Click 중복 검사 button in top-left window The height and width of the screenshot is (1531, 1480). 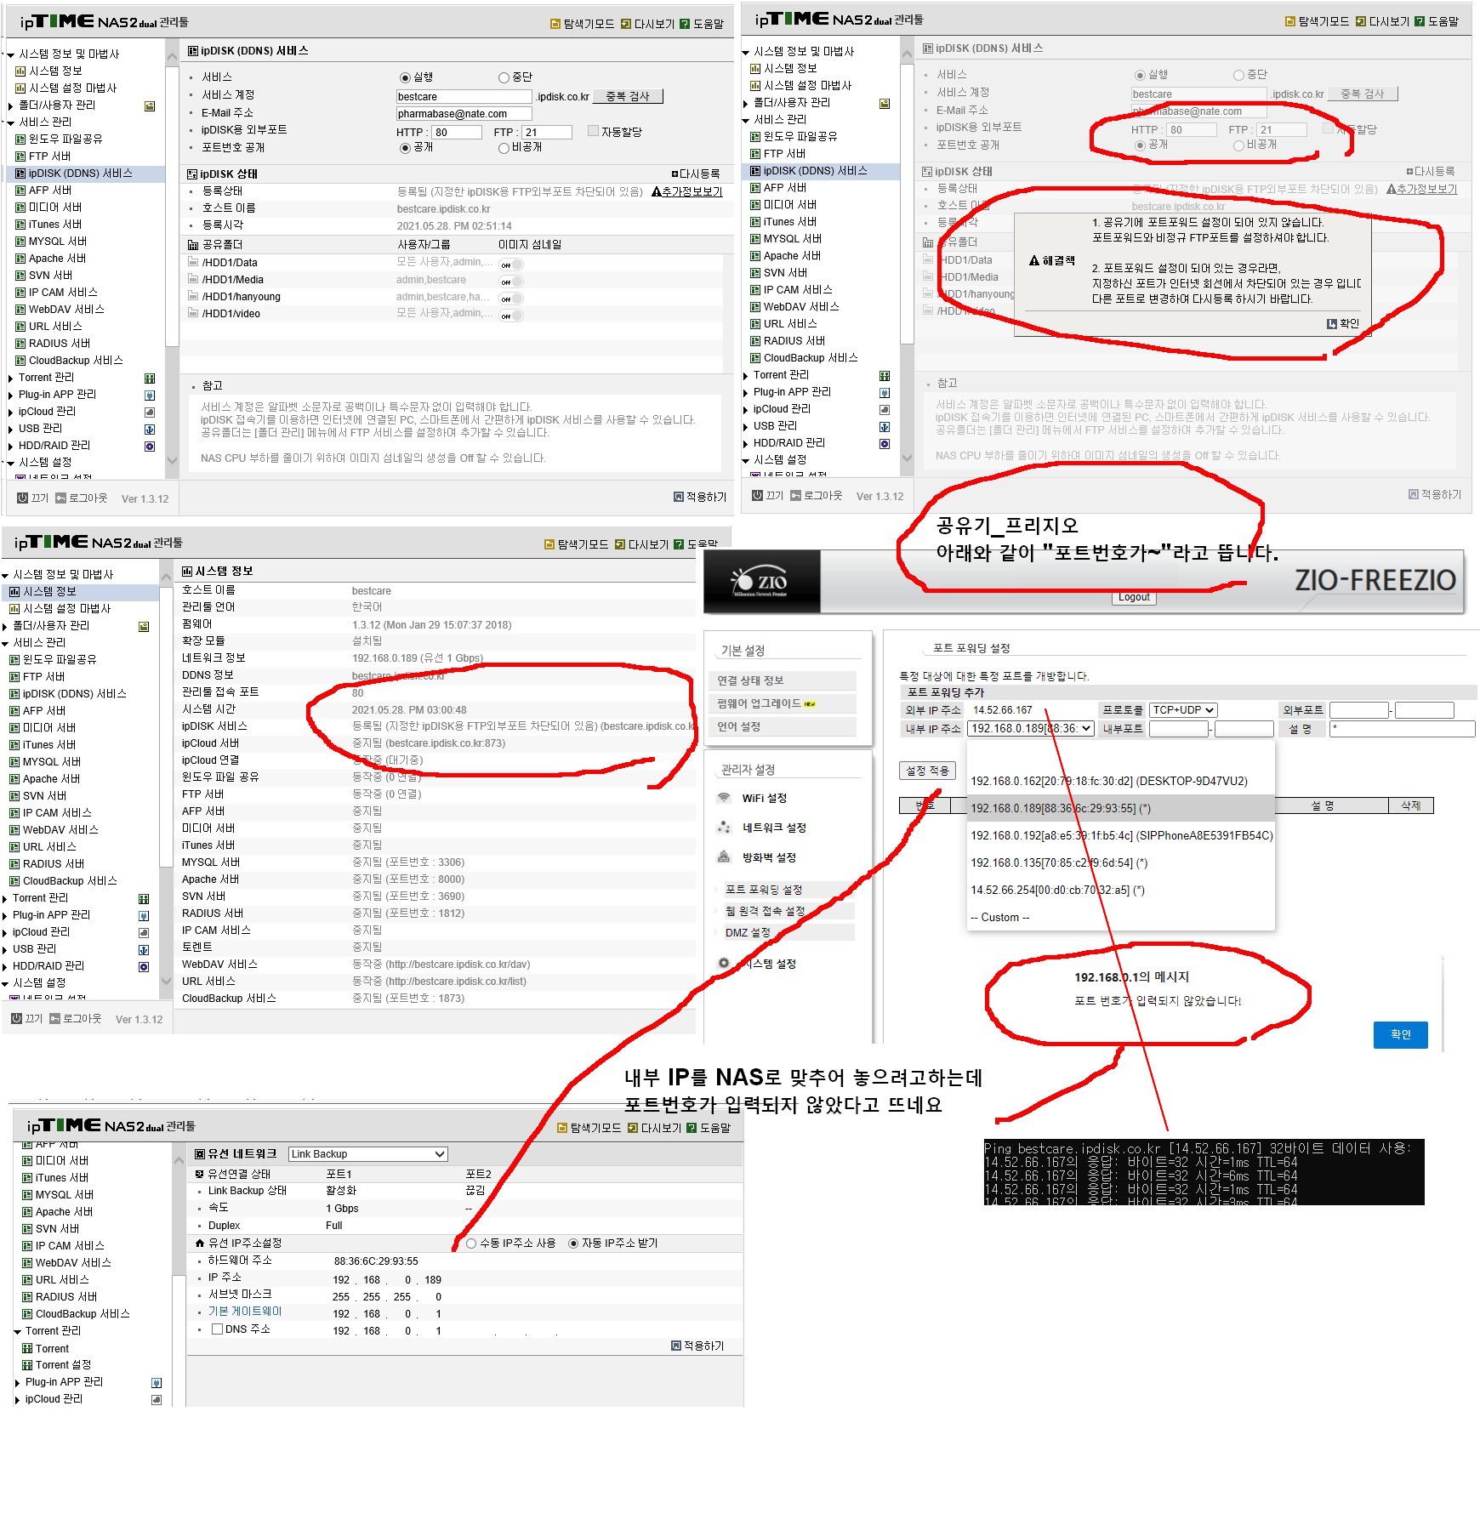tap(628, 96)
